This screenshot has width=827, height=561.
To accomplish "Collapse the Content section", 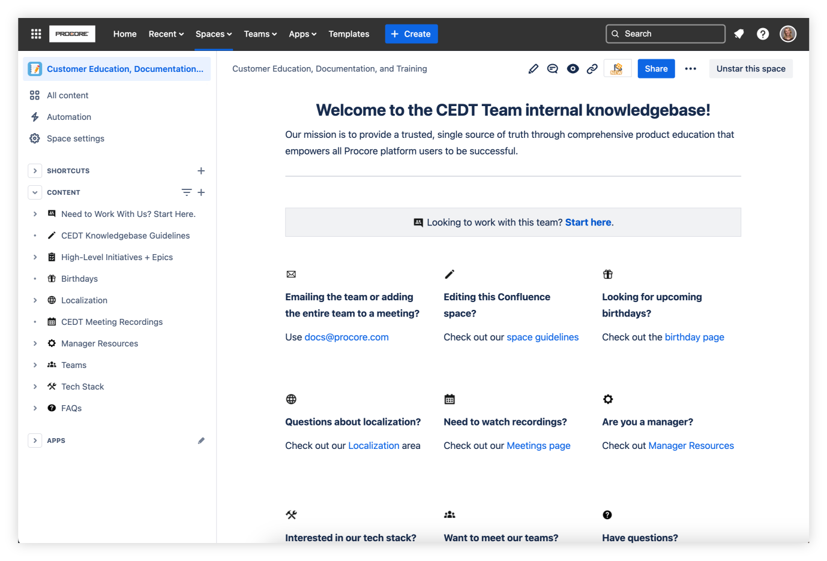I will [35, 192].
